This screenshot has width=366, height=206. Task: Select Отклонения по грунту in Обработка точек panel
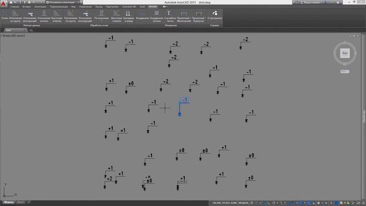[x=70, y=16]
